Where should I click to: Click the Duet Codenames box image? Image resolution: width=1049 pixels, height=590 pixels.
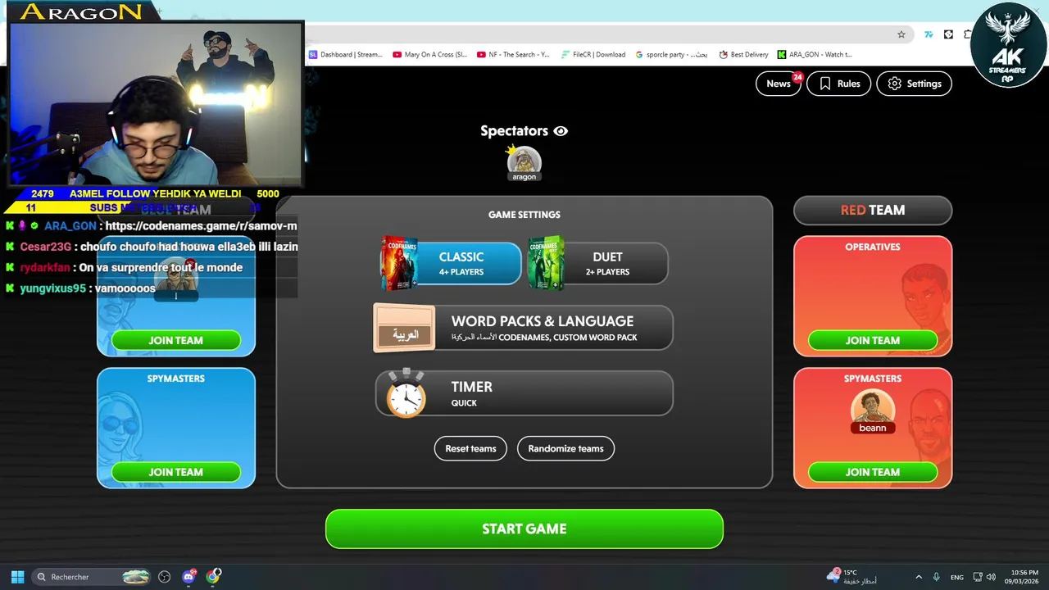(546, 263)
